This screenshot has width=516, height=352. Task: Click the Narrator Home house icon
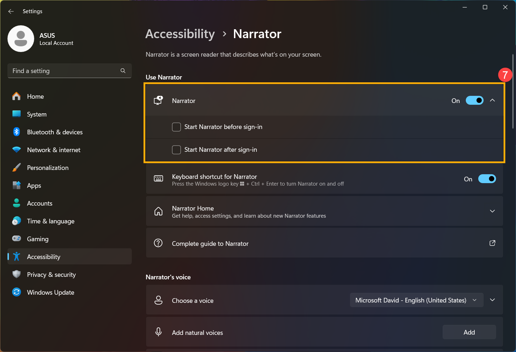[158, 211]
